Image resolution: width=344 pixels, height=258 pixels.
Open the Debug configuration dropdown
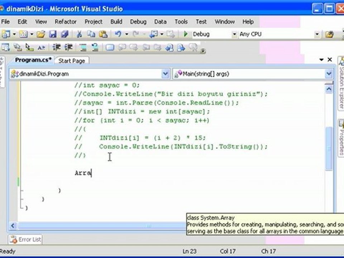[x=234, y=34]
